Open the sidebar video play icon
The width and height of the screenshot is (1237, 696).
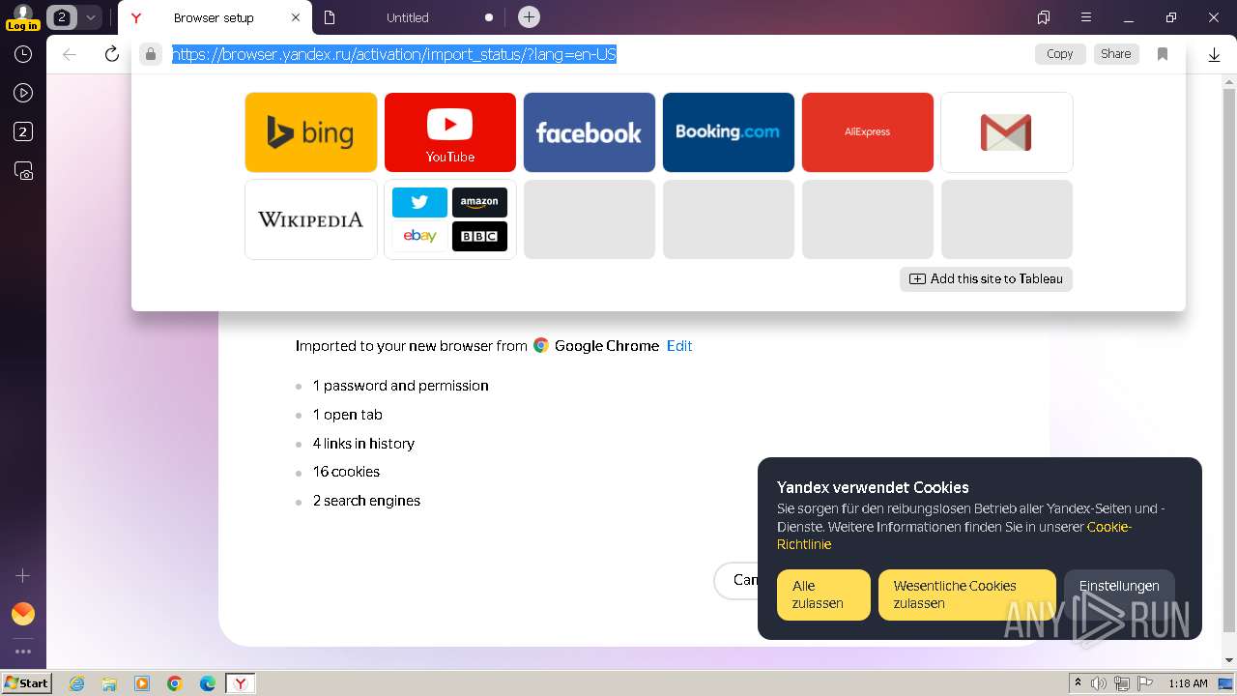[x=23, y=94]
